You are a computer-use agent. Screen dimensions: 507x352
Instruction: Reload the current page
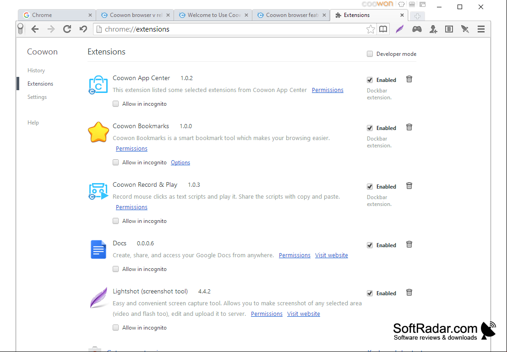pyautogui.click(x=67, y=29)
